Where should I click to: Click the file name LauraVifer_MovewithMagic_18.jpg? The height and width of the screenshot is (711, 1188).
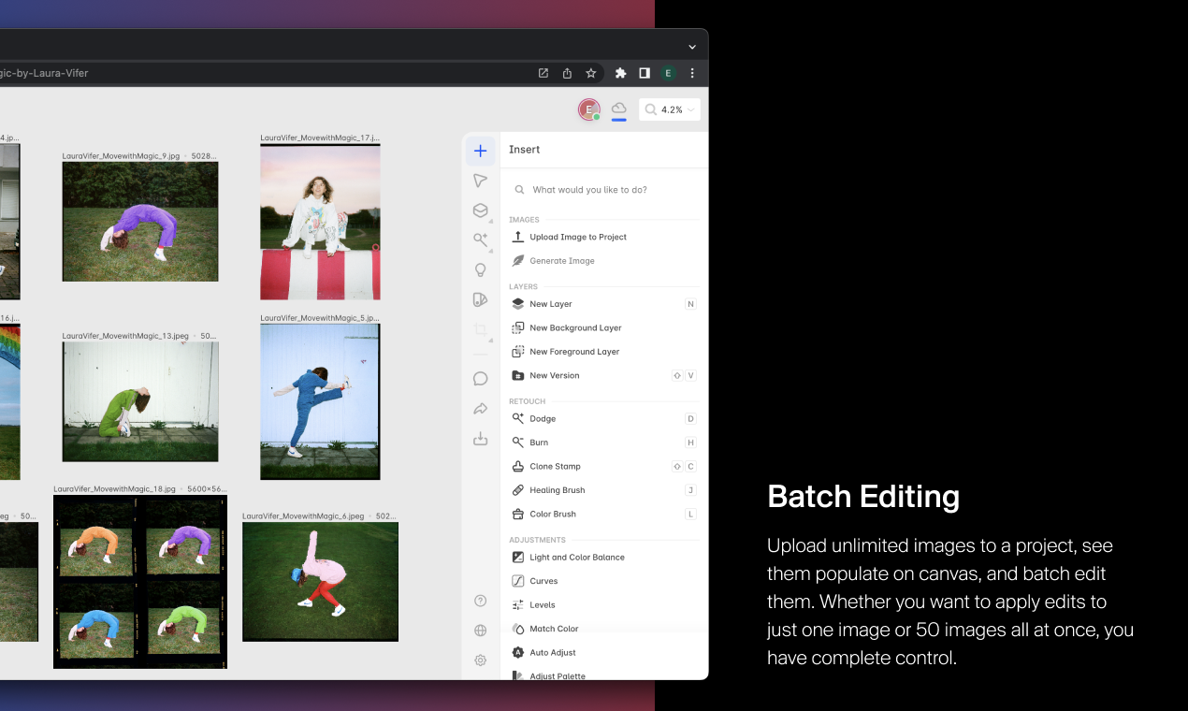point(114,488)
